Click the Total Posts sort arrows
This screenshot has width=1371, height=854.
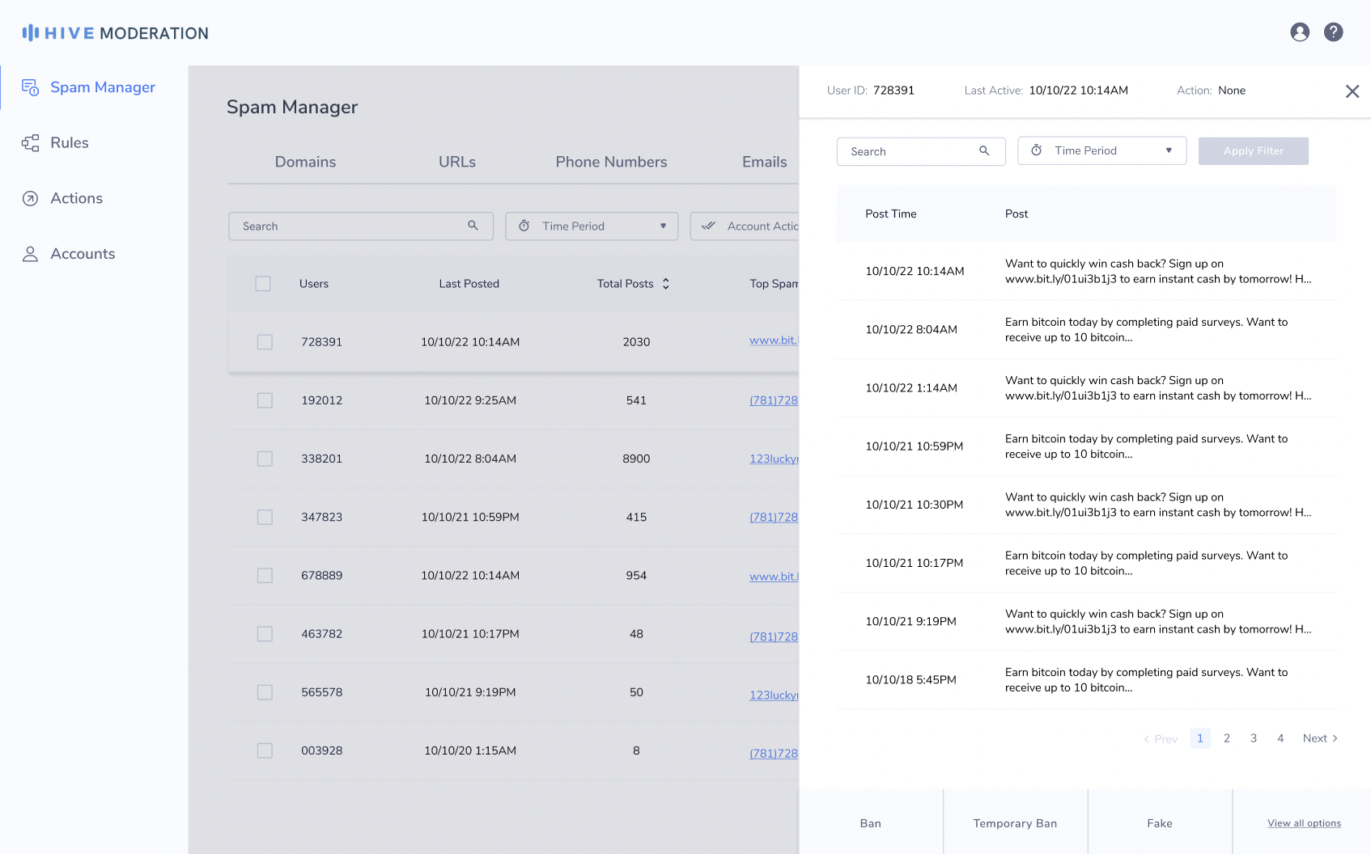click(666, 284)
